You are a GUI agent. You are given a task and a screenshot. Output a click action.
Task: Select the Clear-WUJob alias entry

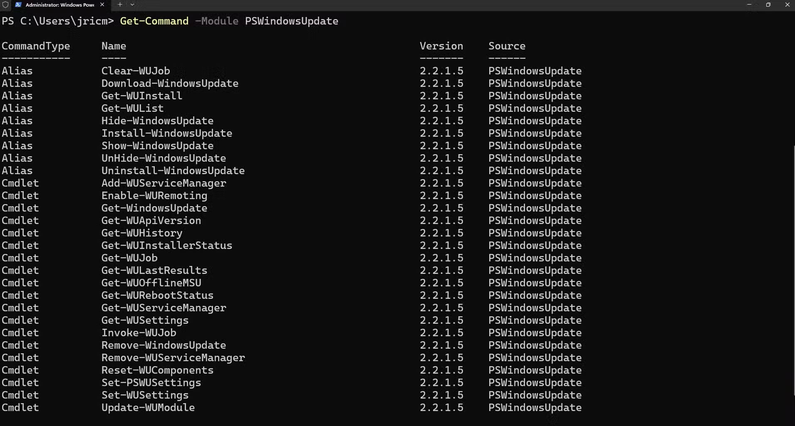pyautogui.click(x=135, y=71)
